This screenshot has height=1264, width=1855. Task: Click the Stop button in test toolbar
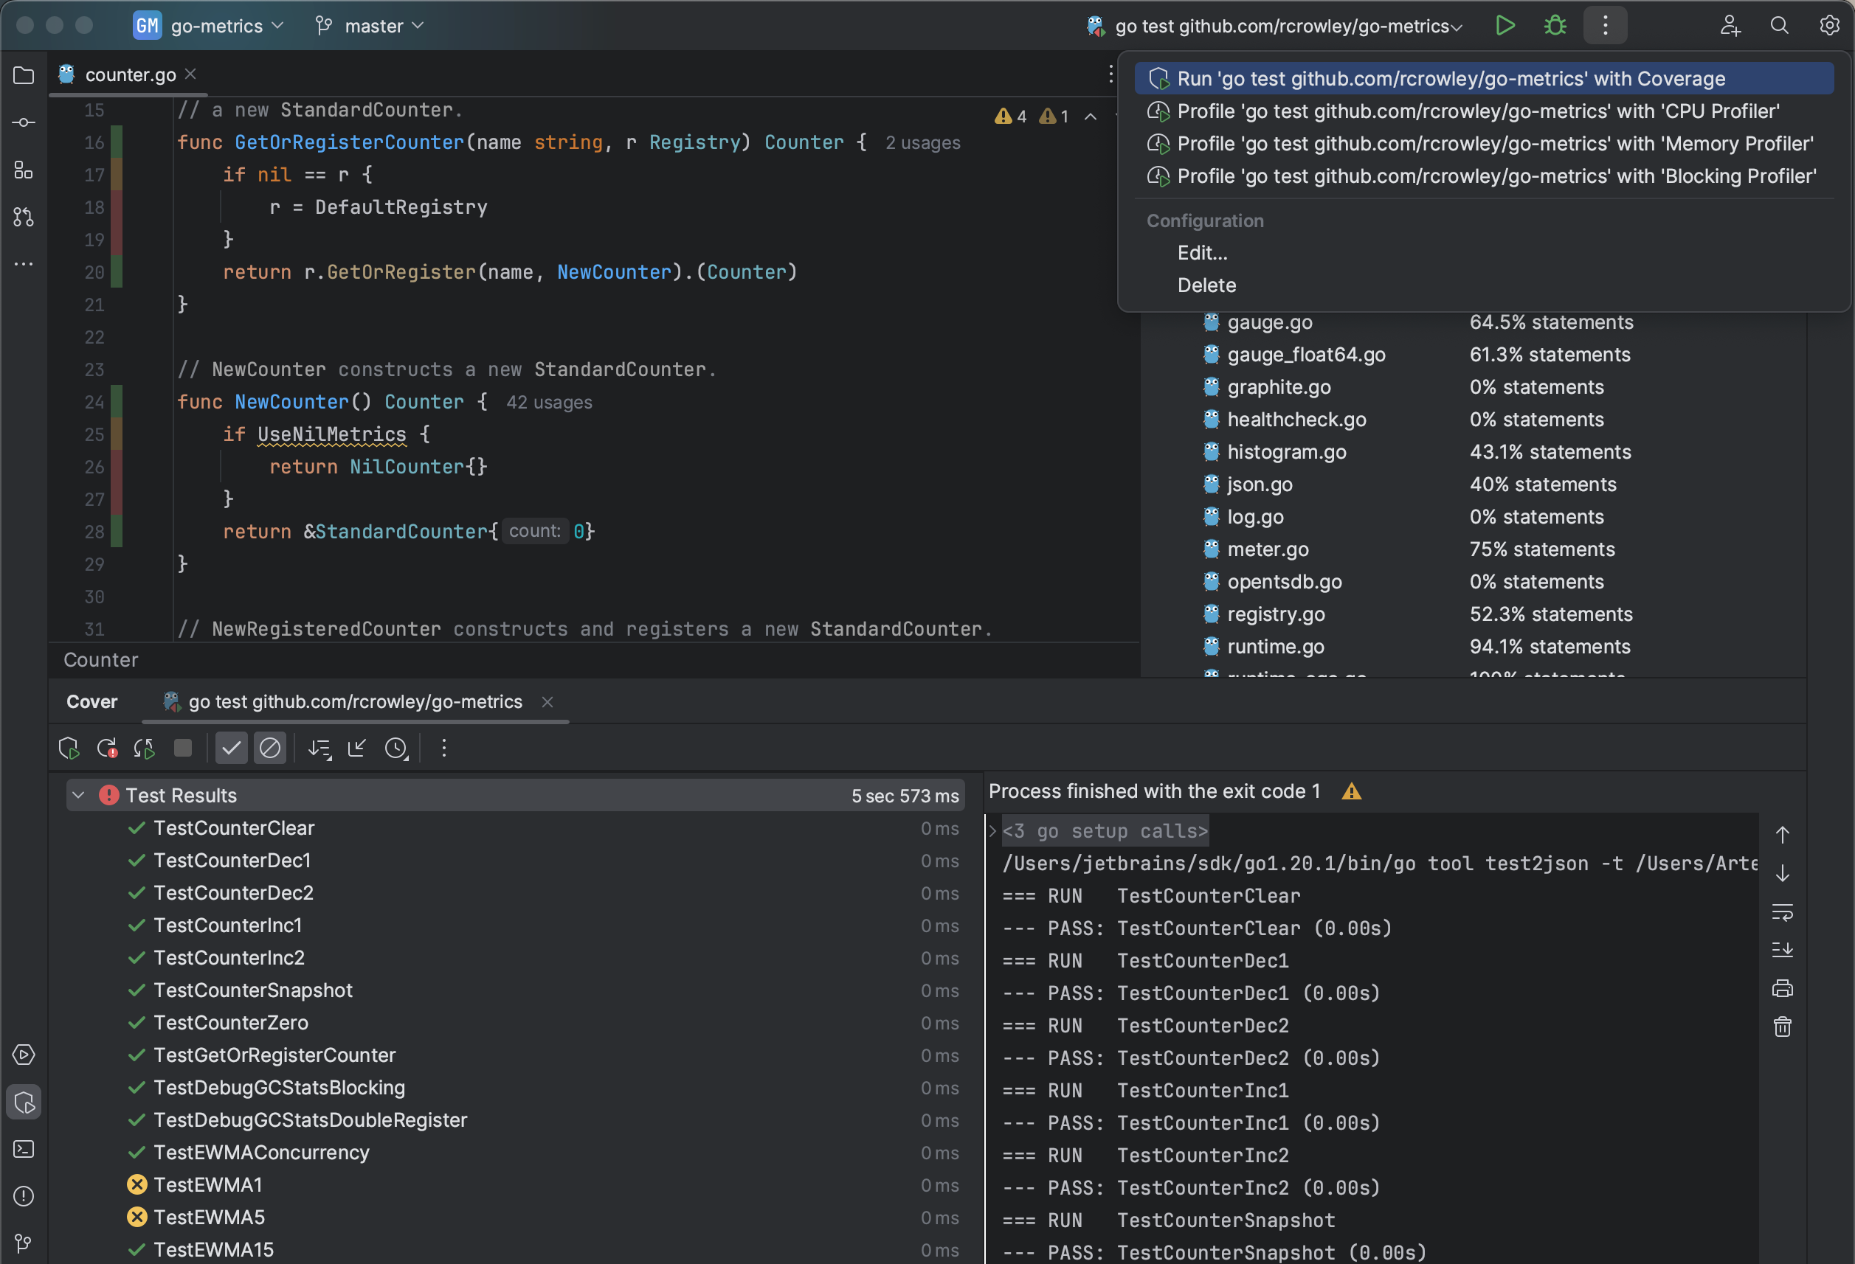pyautogui.click(x=183, y=748)
